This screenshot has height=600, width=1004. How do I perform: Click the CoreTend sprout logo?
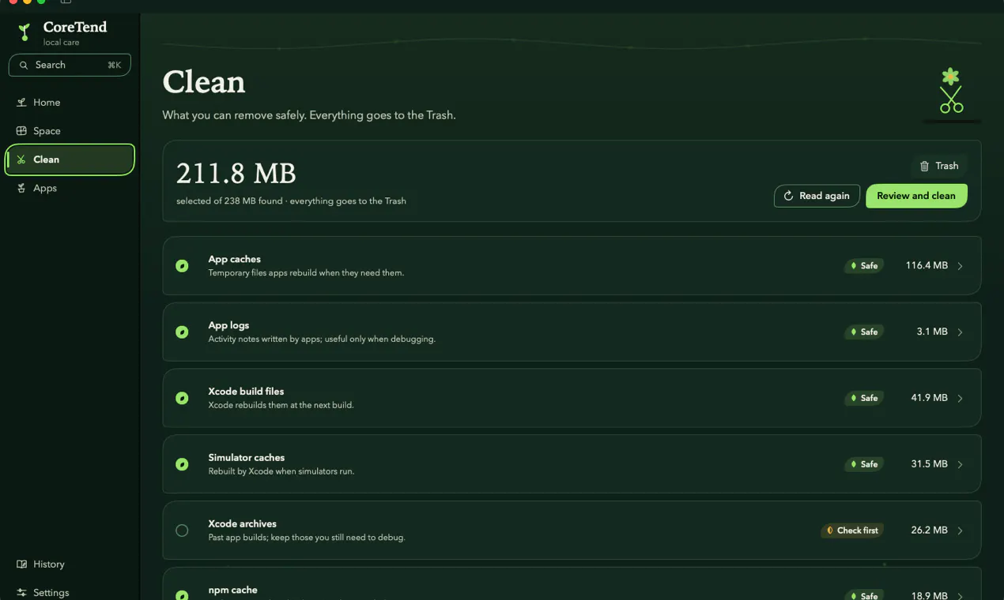coord(25,32)
